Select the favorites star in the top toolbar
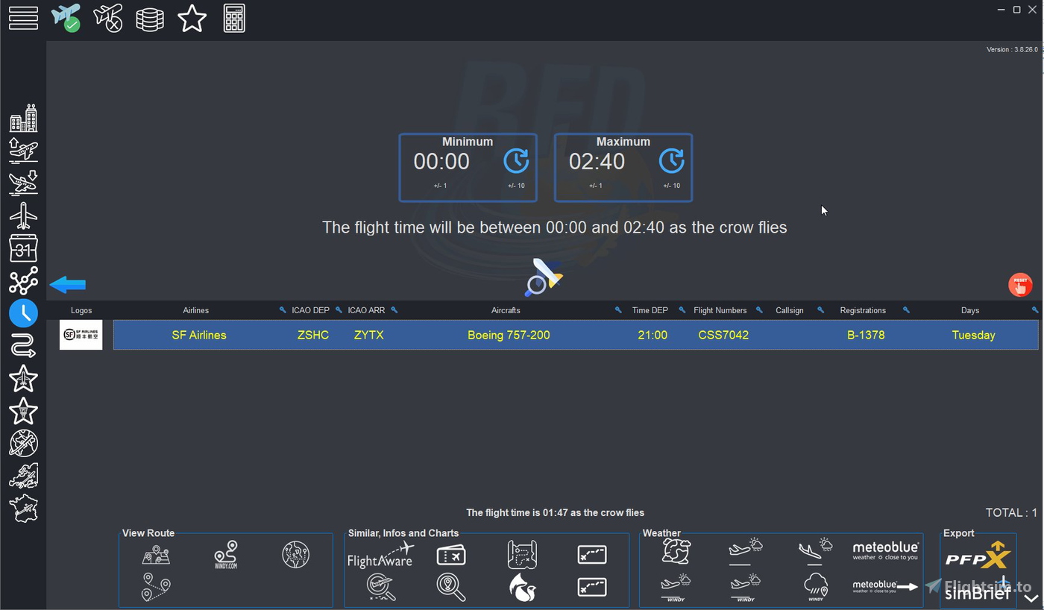Viewport: 1044px width, 610px height. (192, 18)
